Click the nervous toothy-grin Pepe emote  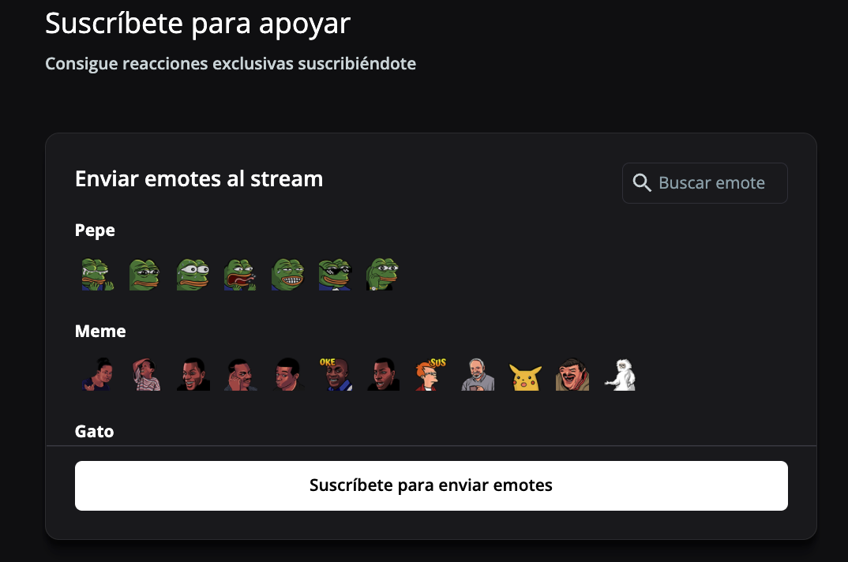tap(287, 274)
